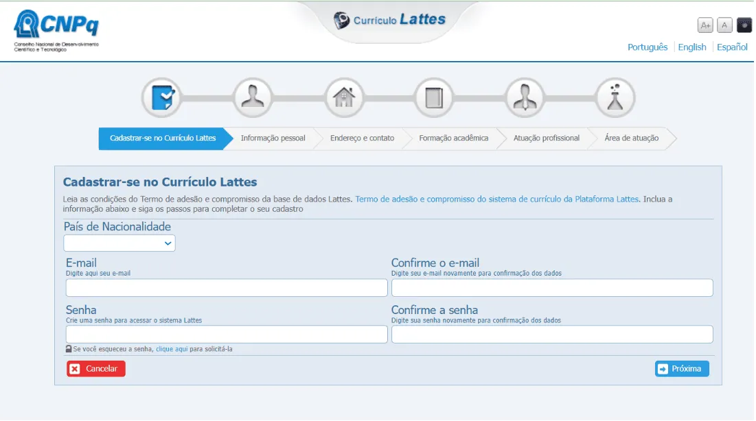Click the professional activity person-with-tie icon
Screen dimensions: 756x421
[x=525, y=98]
